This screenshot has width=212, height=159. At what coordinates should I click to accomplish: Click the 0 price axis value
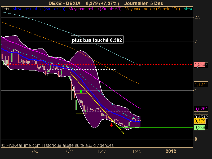[196, 139]
